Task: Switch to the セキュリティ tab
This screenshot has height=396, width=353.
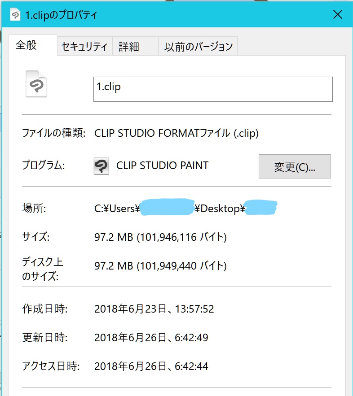Action: click(x=84, y=47)
